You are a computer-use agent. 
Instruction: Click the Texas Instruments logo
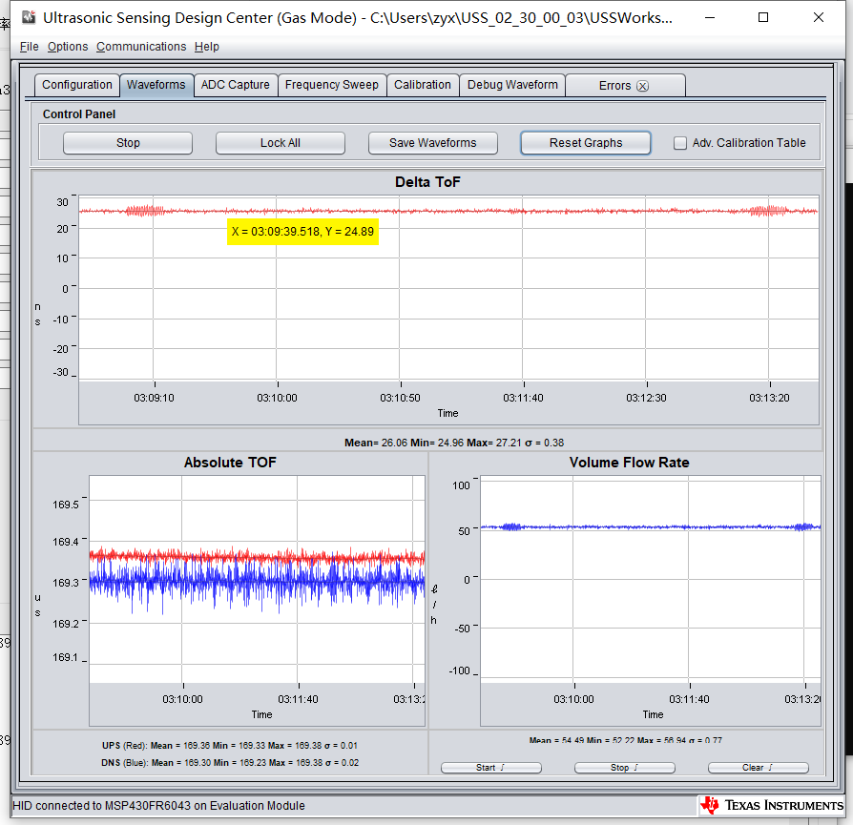click(772, 805)
